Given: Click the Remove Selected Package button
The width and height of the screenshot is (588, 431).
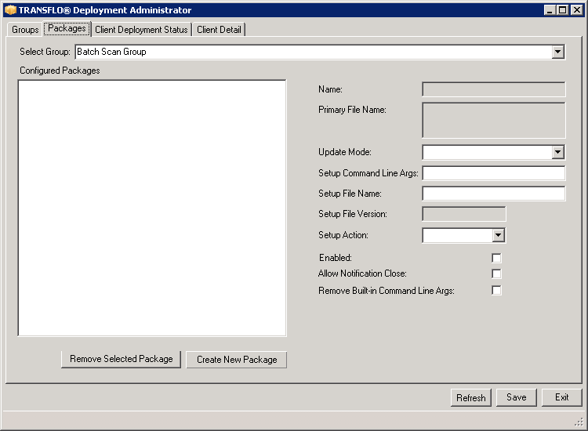Looking at the screenshot, I should pos(121,359).
